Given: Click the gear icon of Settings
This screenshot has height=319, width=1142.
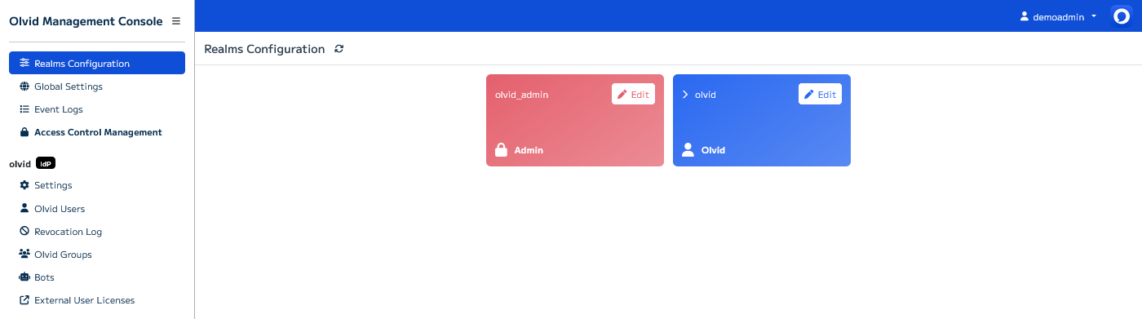Looking at the screenshot, I should (24, 185).
